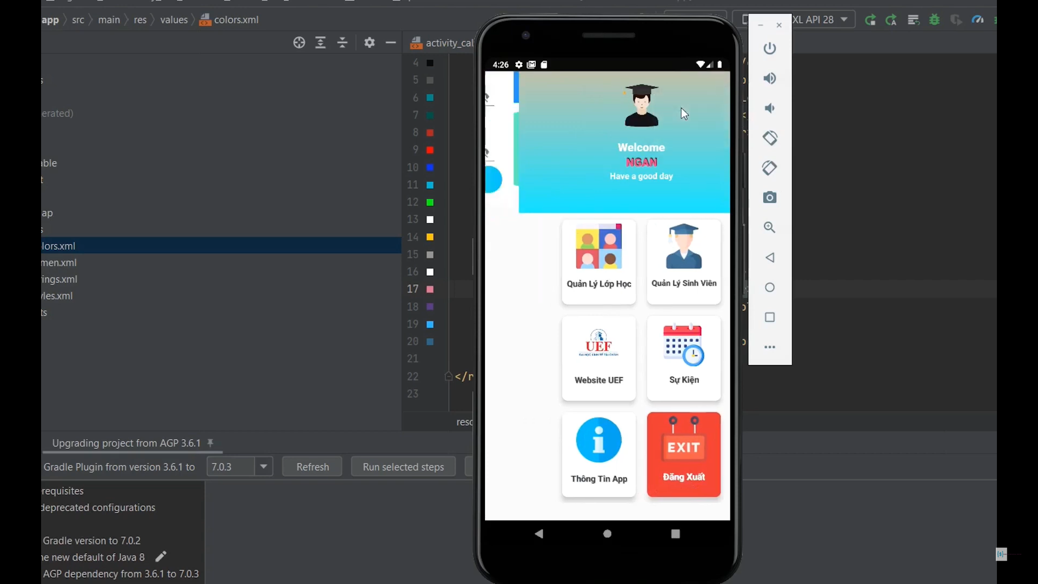
Task: Click breadcrumb app
Action: tap(50, 20)
